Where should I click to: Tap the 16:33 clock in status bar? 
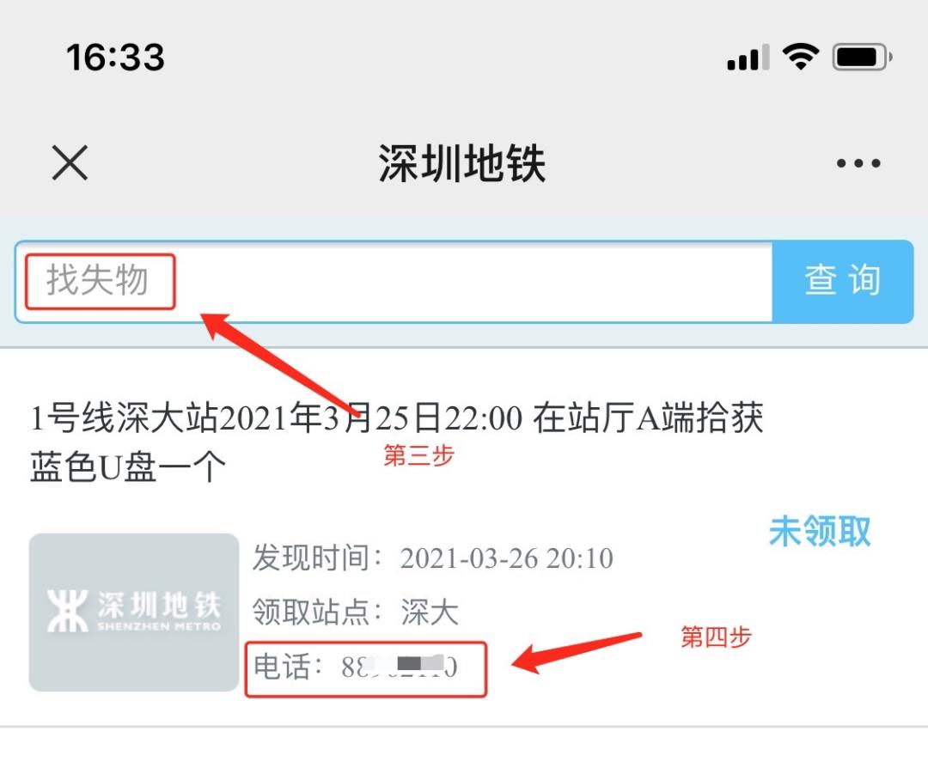(115, 58)
